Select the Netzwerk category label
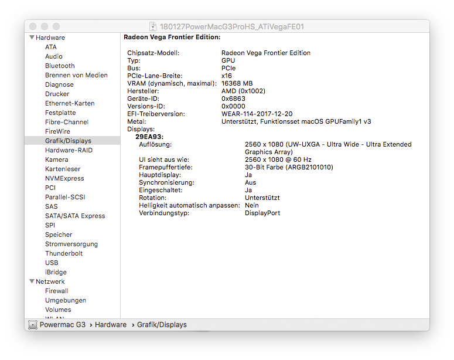The height and width of the screenshot is (360, 454). (x=50, y=281)
